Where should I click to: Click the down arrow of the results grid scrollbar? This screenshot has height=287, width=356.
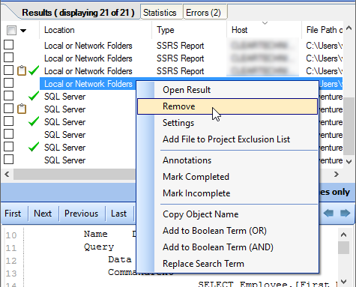pos(349,162)
